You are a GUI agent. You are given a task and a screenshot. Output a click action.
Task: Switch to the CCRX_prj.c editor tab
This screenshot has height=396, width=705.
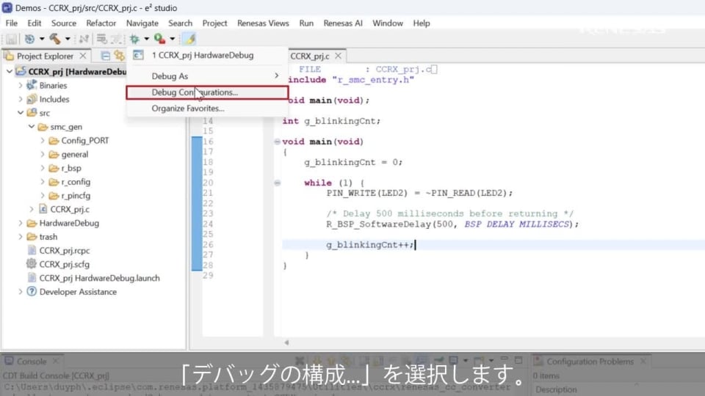point(310,56)
